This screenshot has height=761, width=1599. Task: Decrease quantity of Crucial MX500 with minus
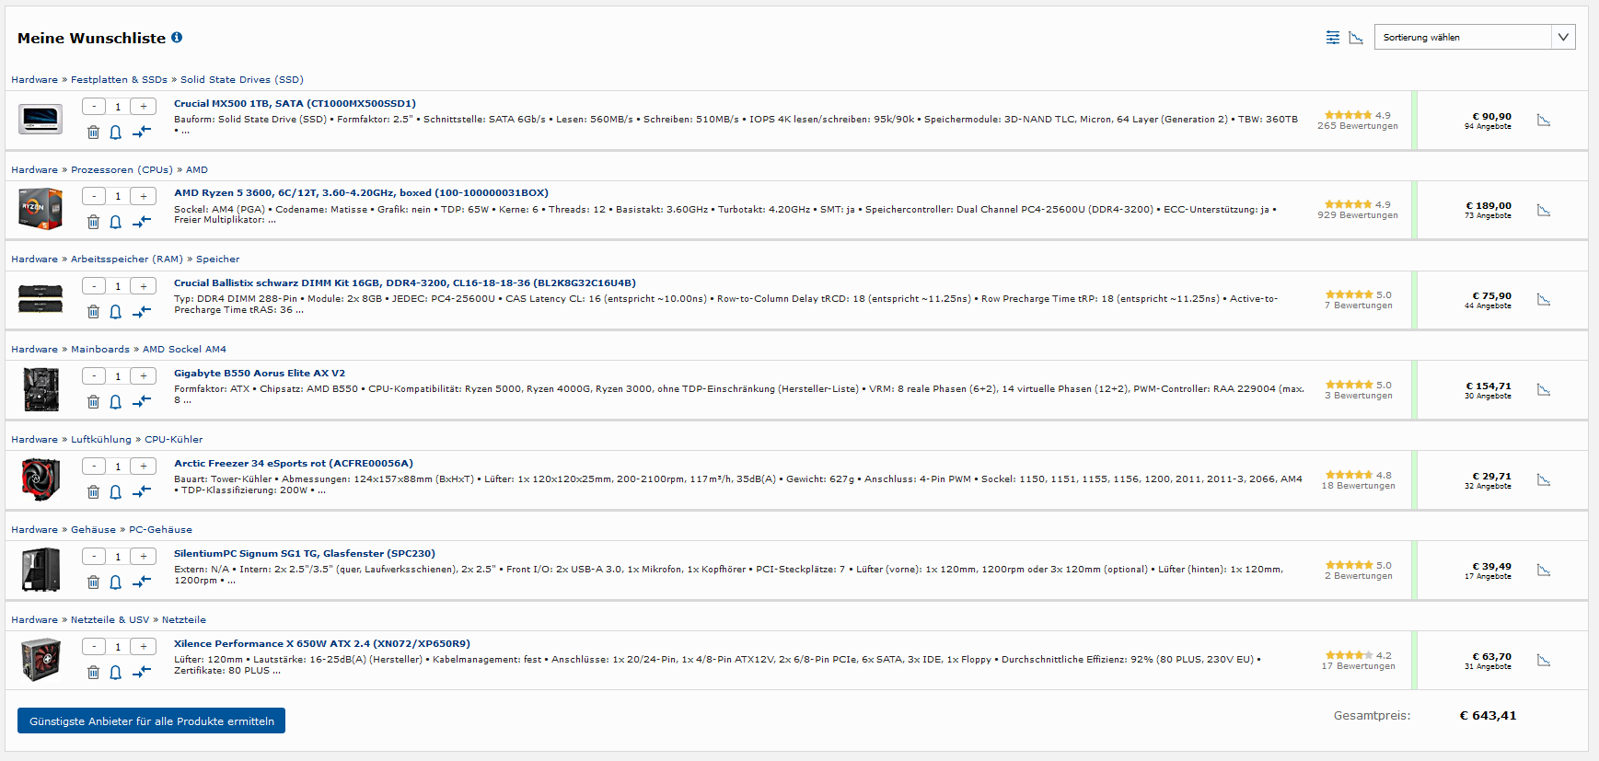94,107
